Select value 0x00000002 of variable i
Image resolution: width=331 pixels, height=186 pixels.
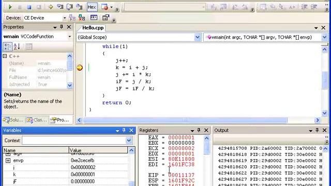83,167
